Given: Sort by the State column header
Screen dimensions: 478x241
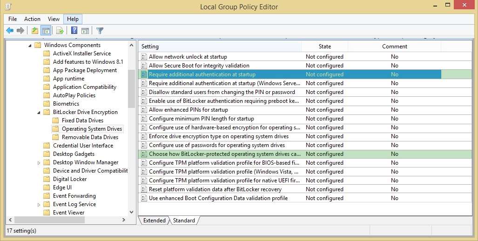Looking at the screenshot, I should 325,47.
